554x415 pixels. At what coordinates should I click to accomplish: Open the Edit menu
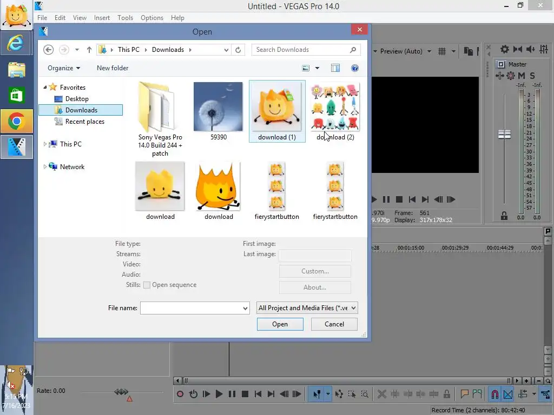tap(60, 18)
